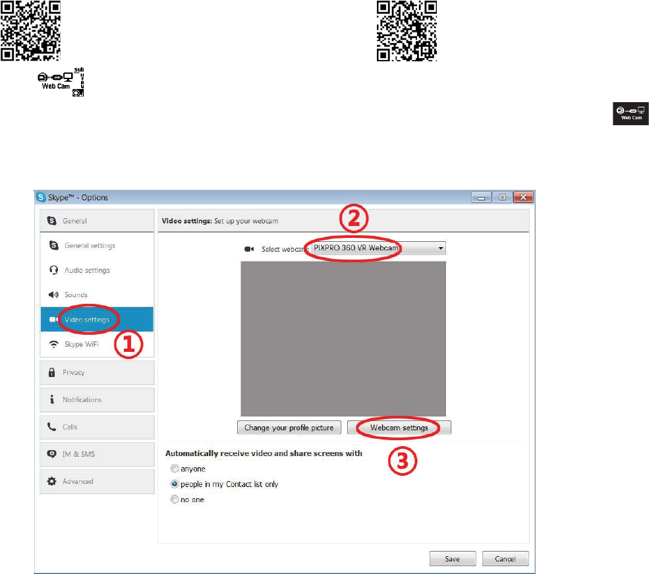Image resolution: width=649 pixels, height=574 pixels.
Task: Click the WiFi icon next to Skype WiFi
Action: [x=54, y=344]
